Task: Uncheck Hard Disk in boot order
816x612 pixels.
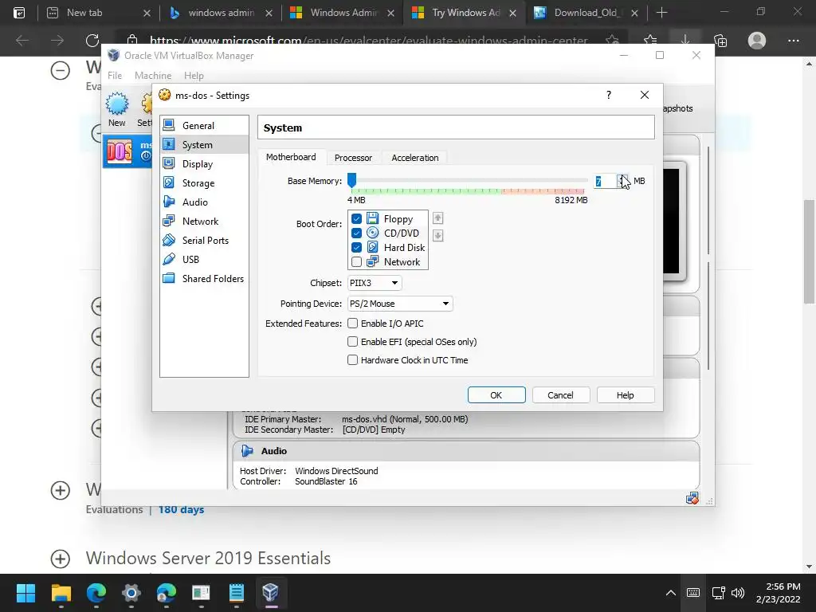Action: coord(356,248)
